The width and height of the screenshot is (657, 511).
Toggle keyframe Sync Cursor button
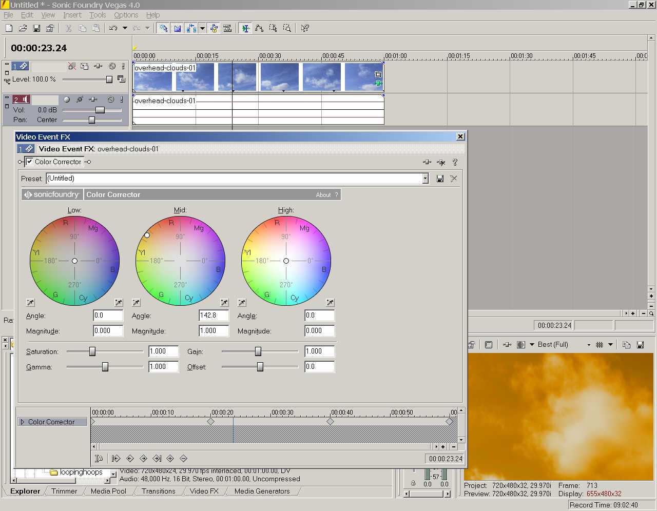(99, 459)
